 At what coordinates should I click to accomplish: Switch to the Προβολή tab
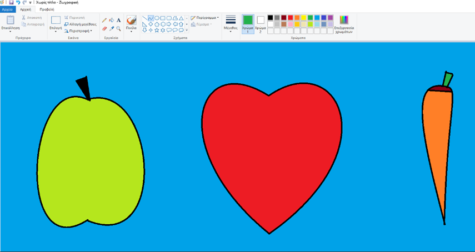pos(47,9)
